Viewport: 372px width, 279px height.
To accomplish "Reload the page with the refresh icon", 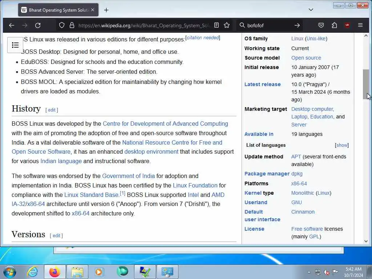I will 38,25.
